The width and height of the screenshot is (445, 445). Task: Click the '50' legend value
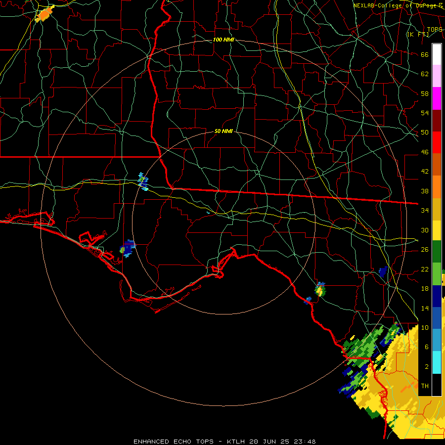[425, 132]
